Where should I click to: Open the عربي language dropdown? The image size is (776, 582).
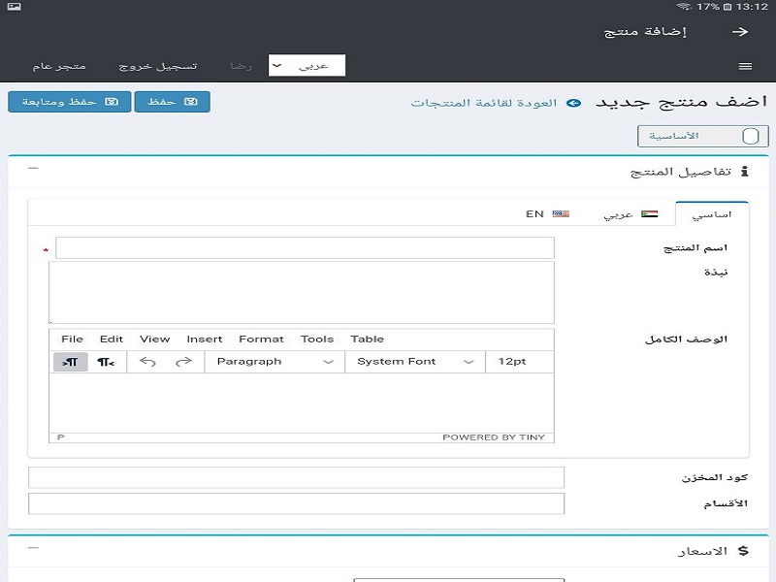(307, 66)
